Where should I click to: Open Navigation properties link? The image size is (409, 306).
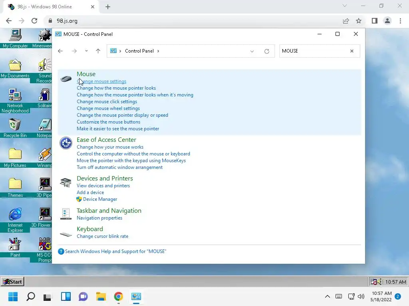99,218
